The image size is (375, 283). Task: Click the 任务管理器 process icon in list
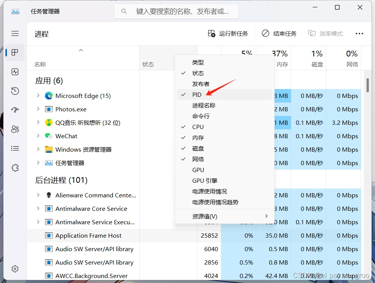(49, 163)
